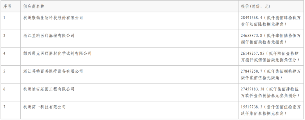Select the 供应商名称 column header
The width and height of the screenshot is (305, 120).
click(x=34, y=6)
